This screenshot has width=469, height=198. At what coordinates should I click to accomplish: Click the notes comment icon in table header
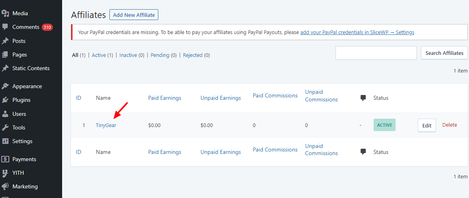pyautogui.click(x=363, y=98)
